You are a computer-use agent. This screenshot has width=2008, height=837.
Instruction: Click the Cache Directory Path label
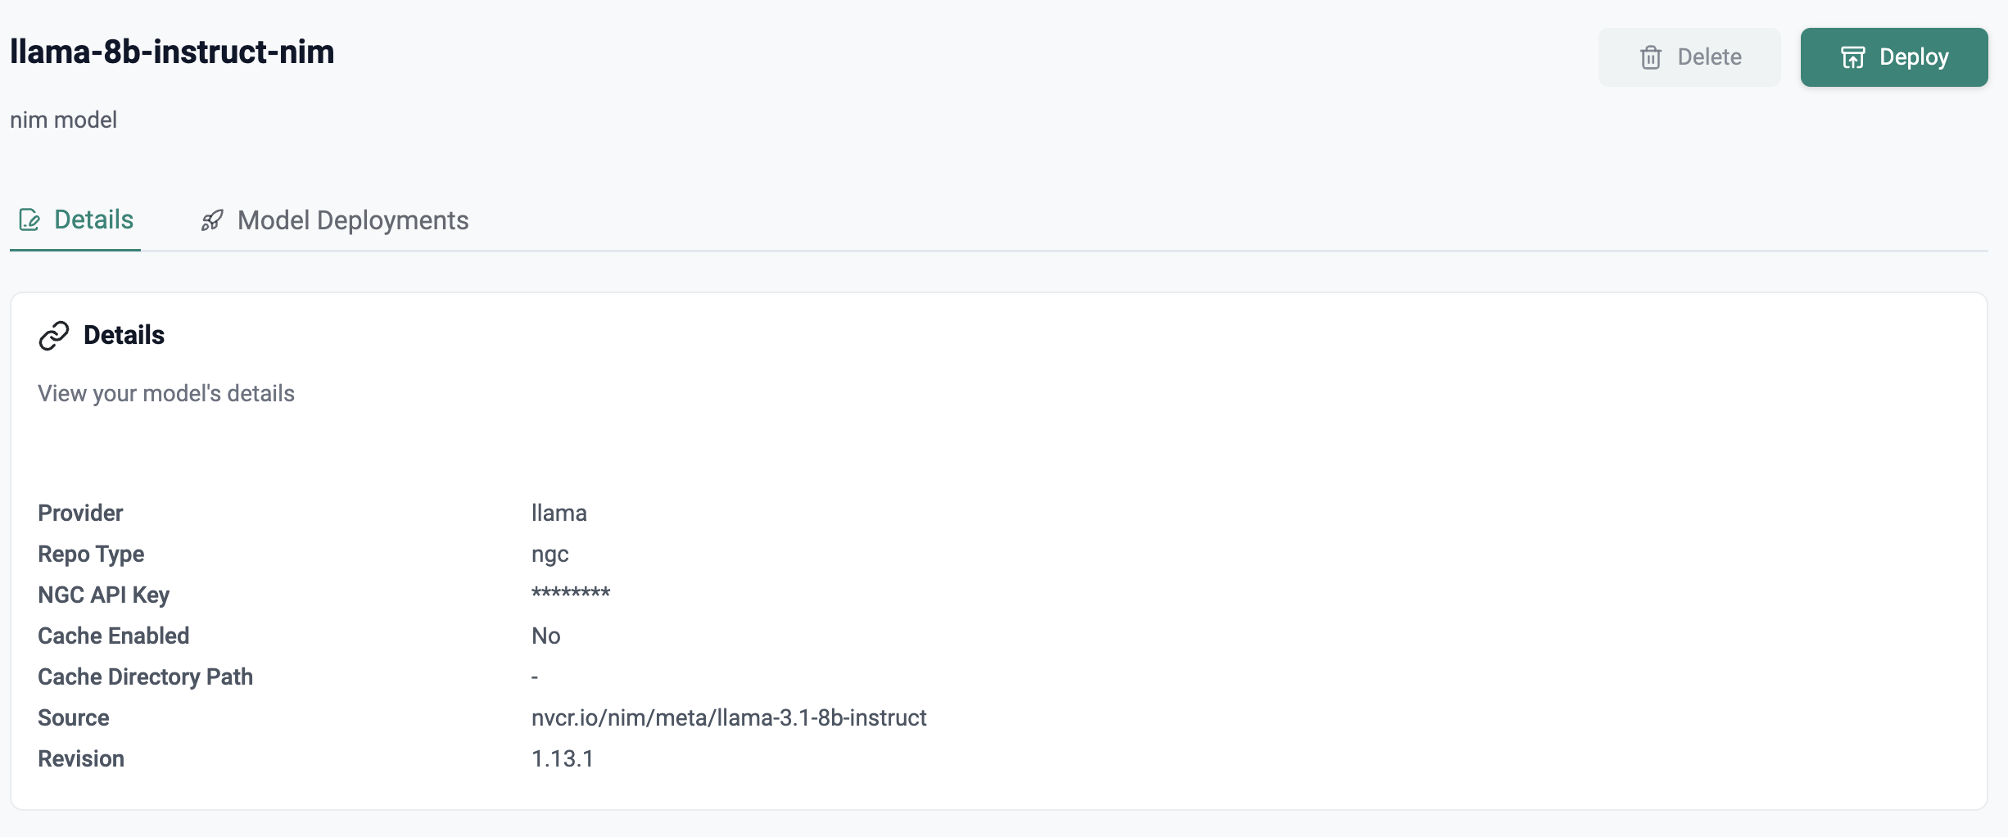click(145, 676)
